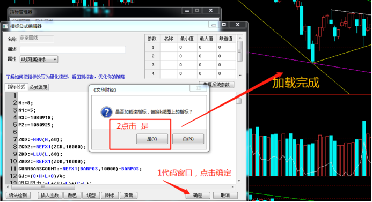Select the 指标公式 tab
Viewport: 372px width, 202px height.
pyautogui.click(x=16, y=87)
